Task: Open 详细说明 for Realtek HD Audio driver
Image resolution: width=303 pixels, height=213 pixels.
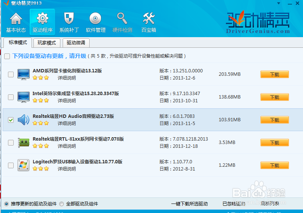Action: (67, 124)
